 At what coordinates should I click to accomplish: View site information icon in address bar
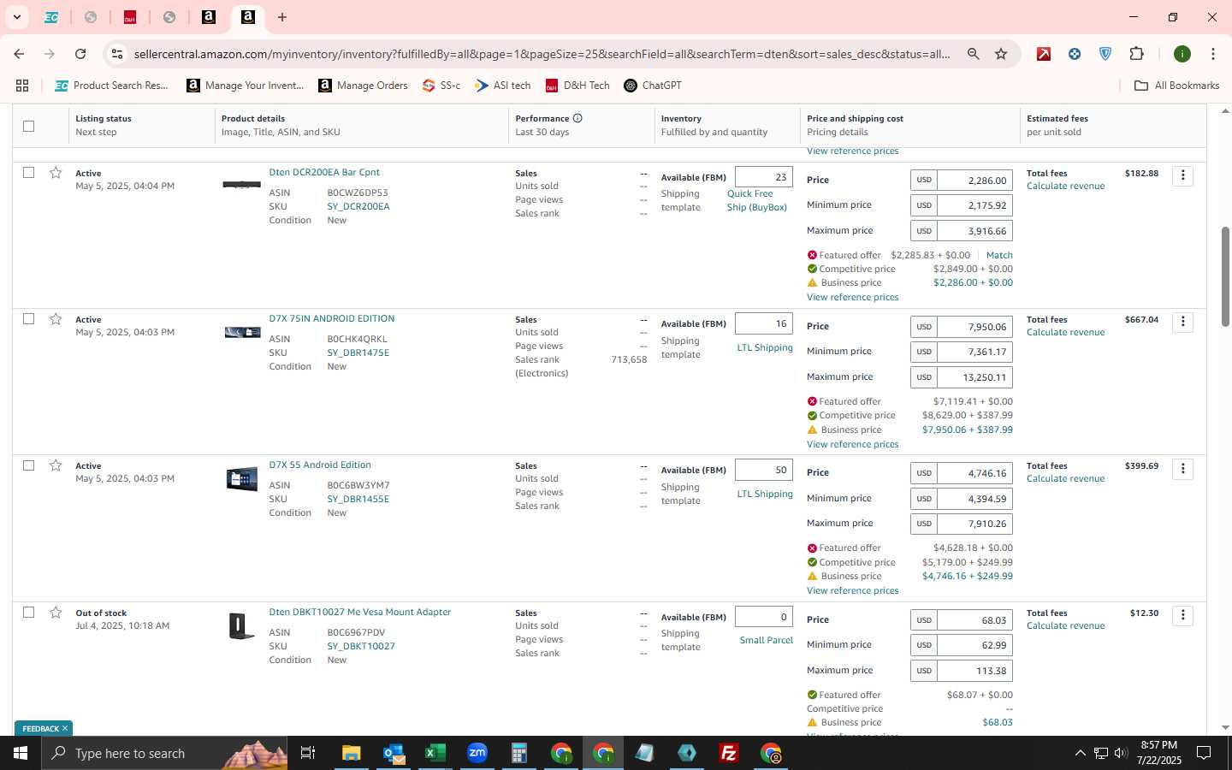(x=117, y=54)
